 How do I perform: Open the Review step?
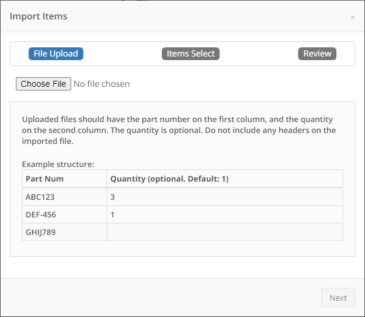pyautogui.click(x=317, y=53)
